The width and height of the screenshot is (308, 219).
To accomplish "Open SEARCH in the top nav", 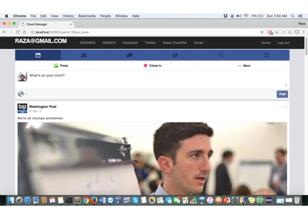I will tap(109, 43).
